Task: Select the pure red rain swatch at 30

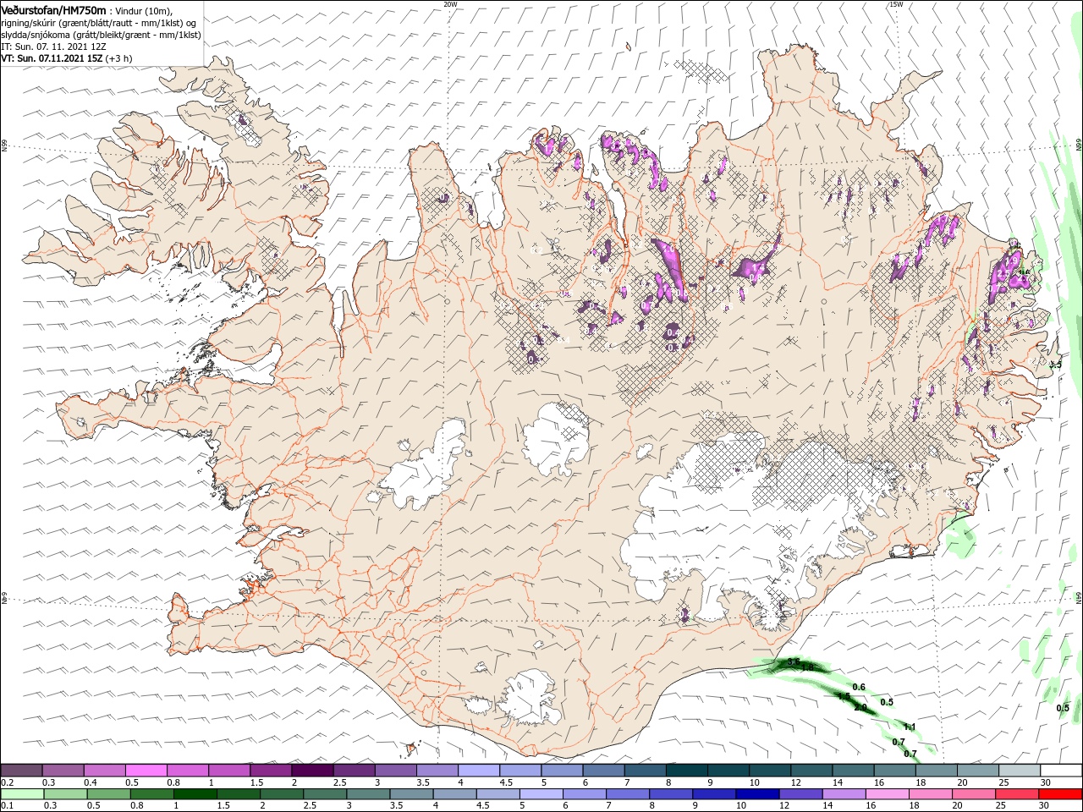Action: pyautogui.click(x=1059, y=794)
